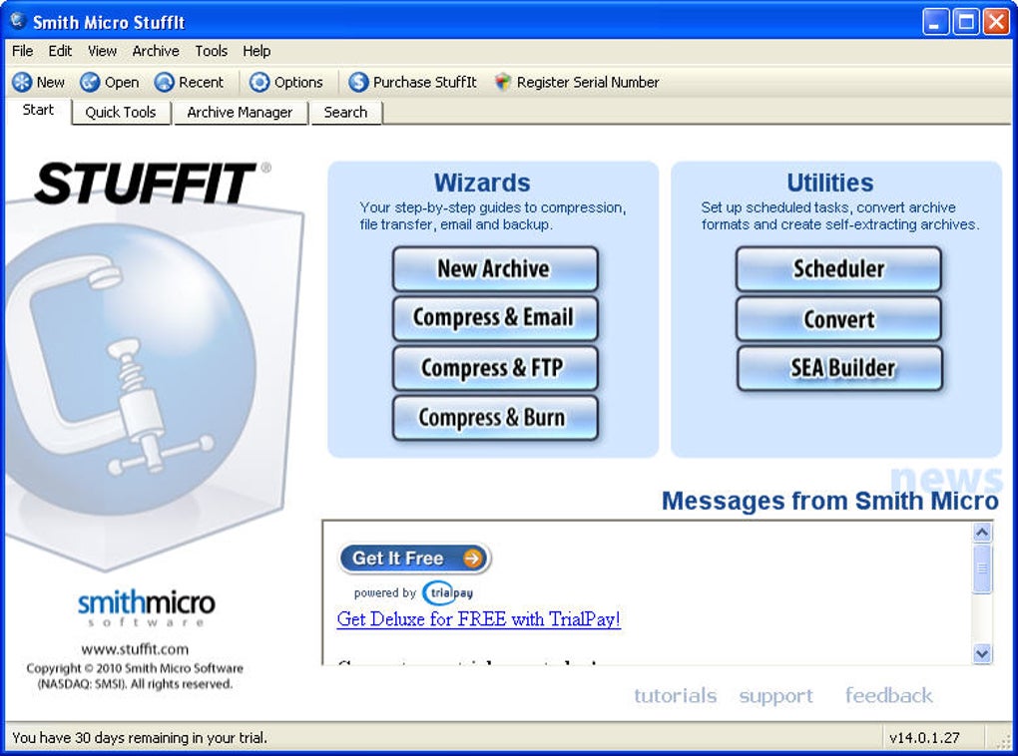Click the StuffIt title bar app icon
Viewport: 1018px width, 756px height.
[18, 21]
